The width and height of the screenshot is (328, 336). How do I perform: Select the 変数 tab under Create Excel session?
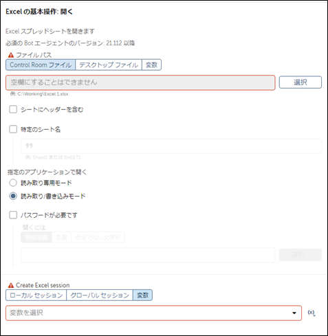pyautogui.click(x=142, y=295)
